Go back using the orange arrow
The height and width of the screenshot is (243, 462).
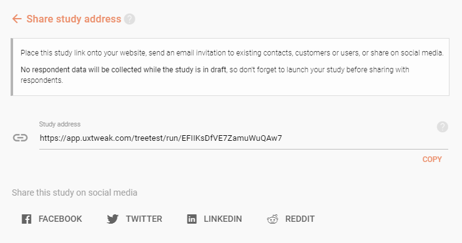(x=17, y=19)
